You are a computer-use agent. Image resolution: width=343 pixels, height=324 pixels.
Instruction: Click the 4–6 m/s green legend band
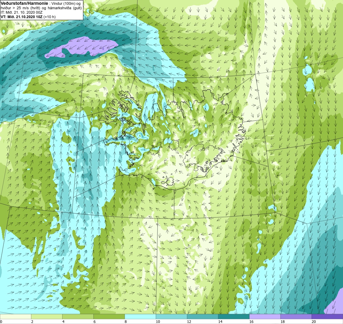coord(78,316)
